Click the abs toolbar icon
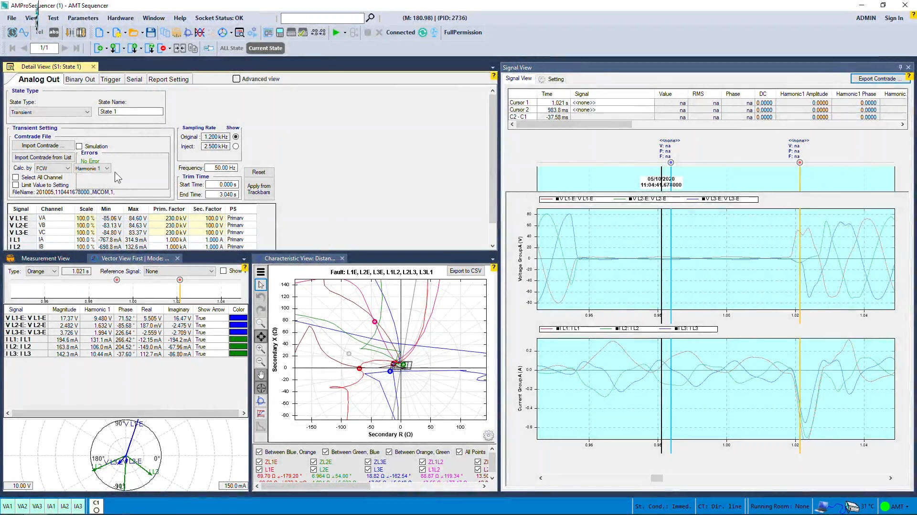 click(54, 32)
